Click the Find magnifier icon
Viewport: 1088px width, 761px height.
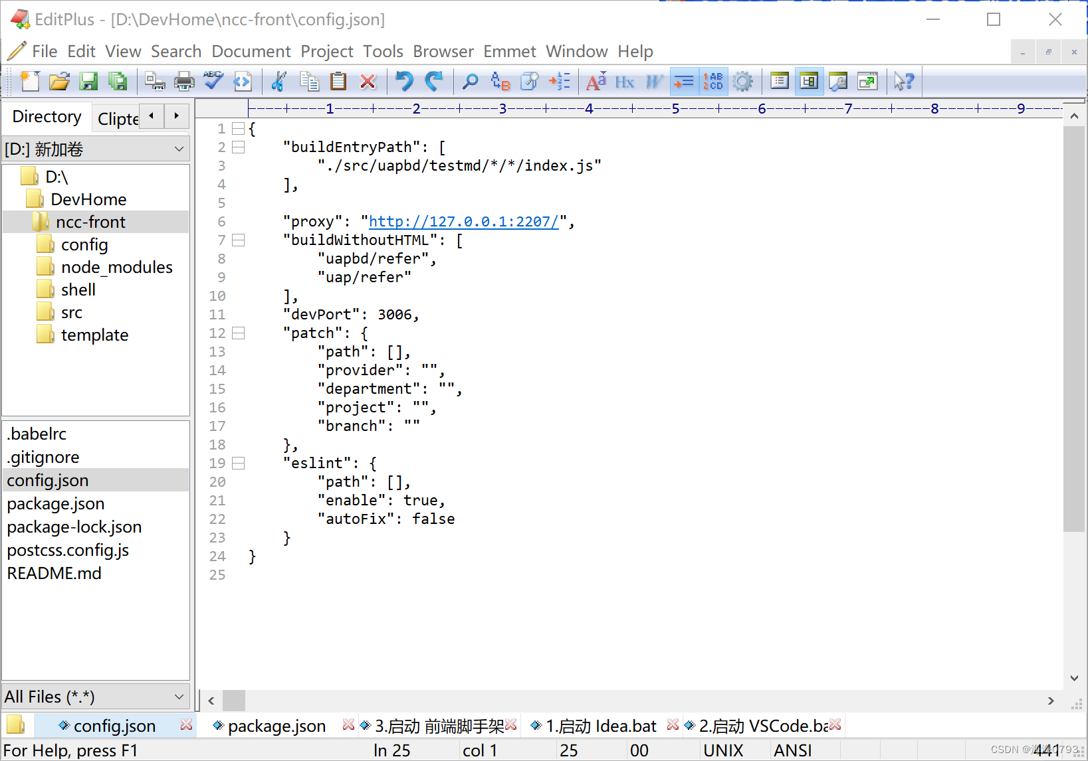470,81
